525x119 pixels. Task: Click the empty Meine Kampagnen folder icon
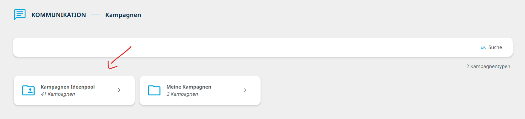coord(154,90)
